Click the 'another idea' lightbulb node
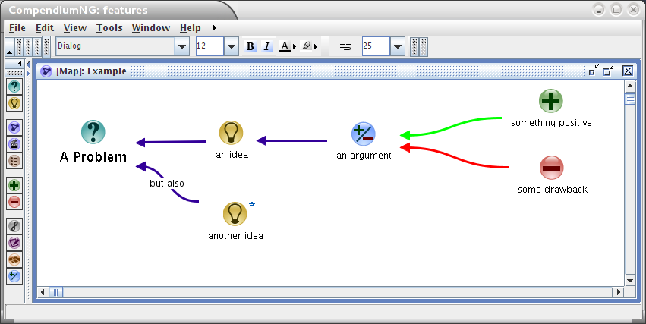Screen dimensions: 646x324 pyautogui.click(x=235, y=214)
